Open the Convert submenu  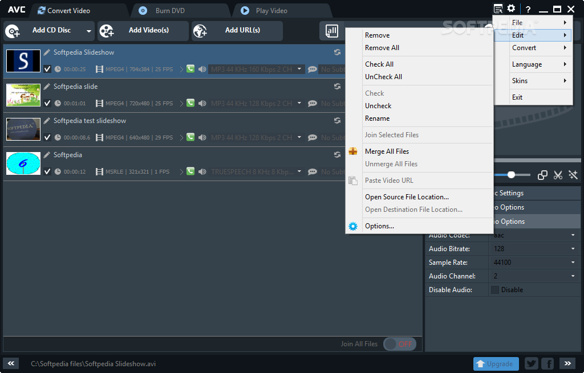pos(533,48)
